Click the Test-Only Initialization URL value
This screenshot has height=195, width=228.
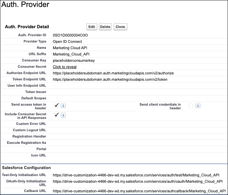(x=136, y=175)
